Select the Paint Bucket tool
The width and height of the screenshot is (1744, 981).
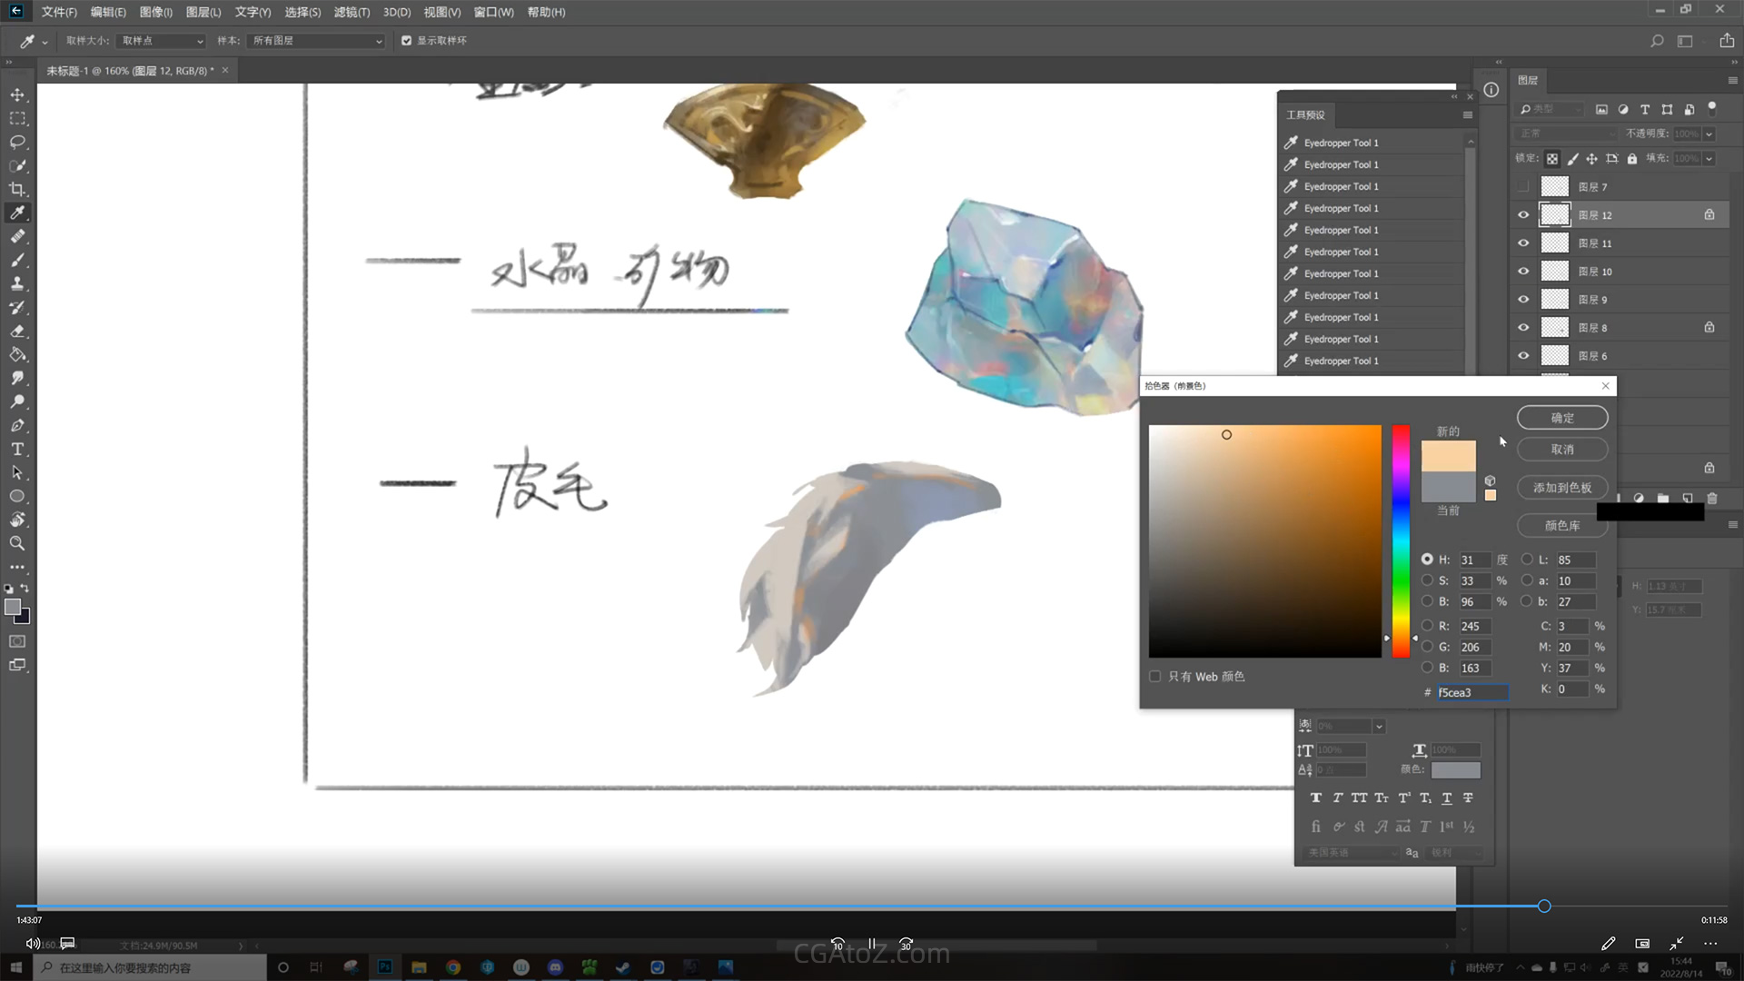click(17, 354)
